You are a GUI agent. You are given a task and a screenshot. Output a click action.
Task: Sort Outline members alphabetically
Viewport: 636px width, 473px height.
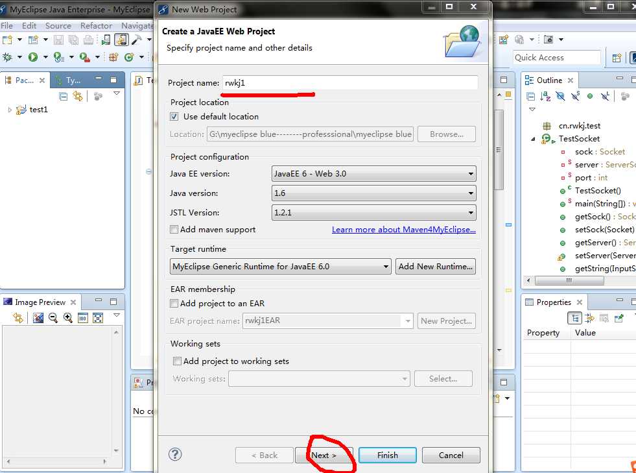click(x=545, y=96)
